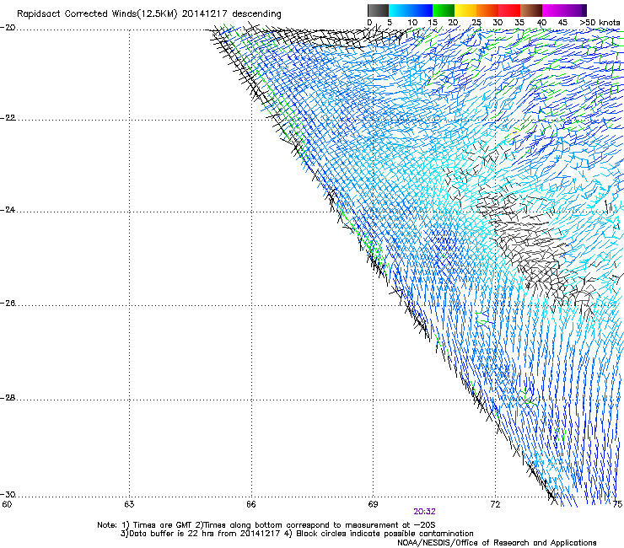624x548 pixels.
Task: Click the '60' longitude axis label
Action: click(7, 504)
